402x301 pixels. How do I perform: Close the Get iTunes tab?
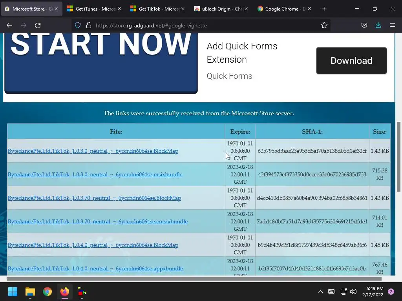tap(119, 9)
